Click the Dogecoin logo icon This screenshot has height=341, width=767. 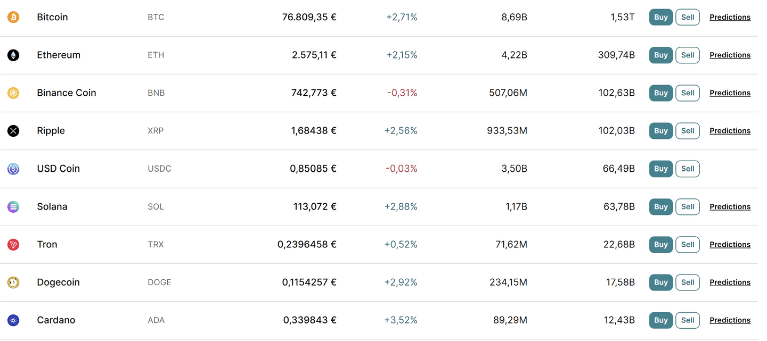(13, 282)
